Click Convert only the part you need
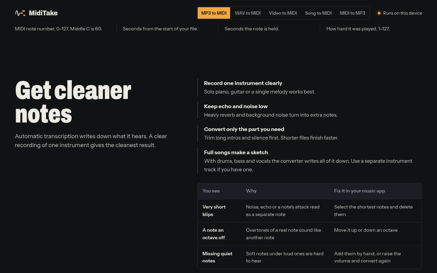 pyautogui.click(x=244, y=129)
